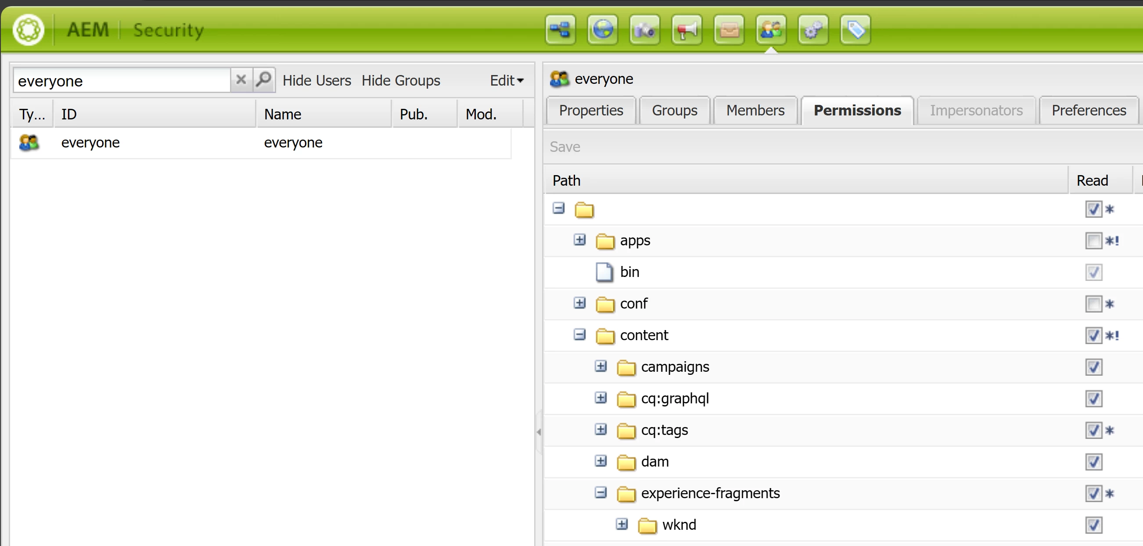Uncheck Read permission for dam
Image resolution: width=1143 pixels, height=546 pixels.
(x=1093, y=462)
